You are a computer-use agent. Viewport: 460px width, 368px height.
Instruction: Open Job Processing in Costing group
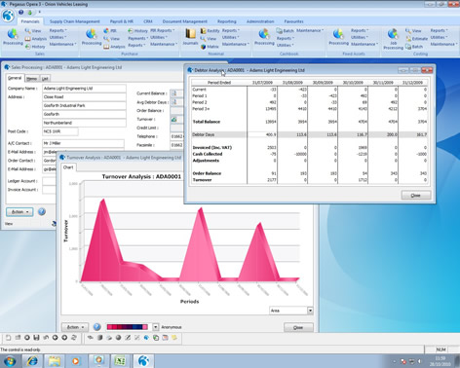(393, 39)
